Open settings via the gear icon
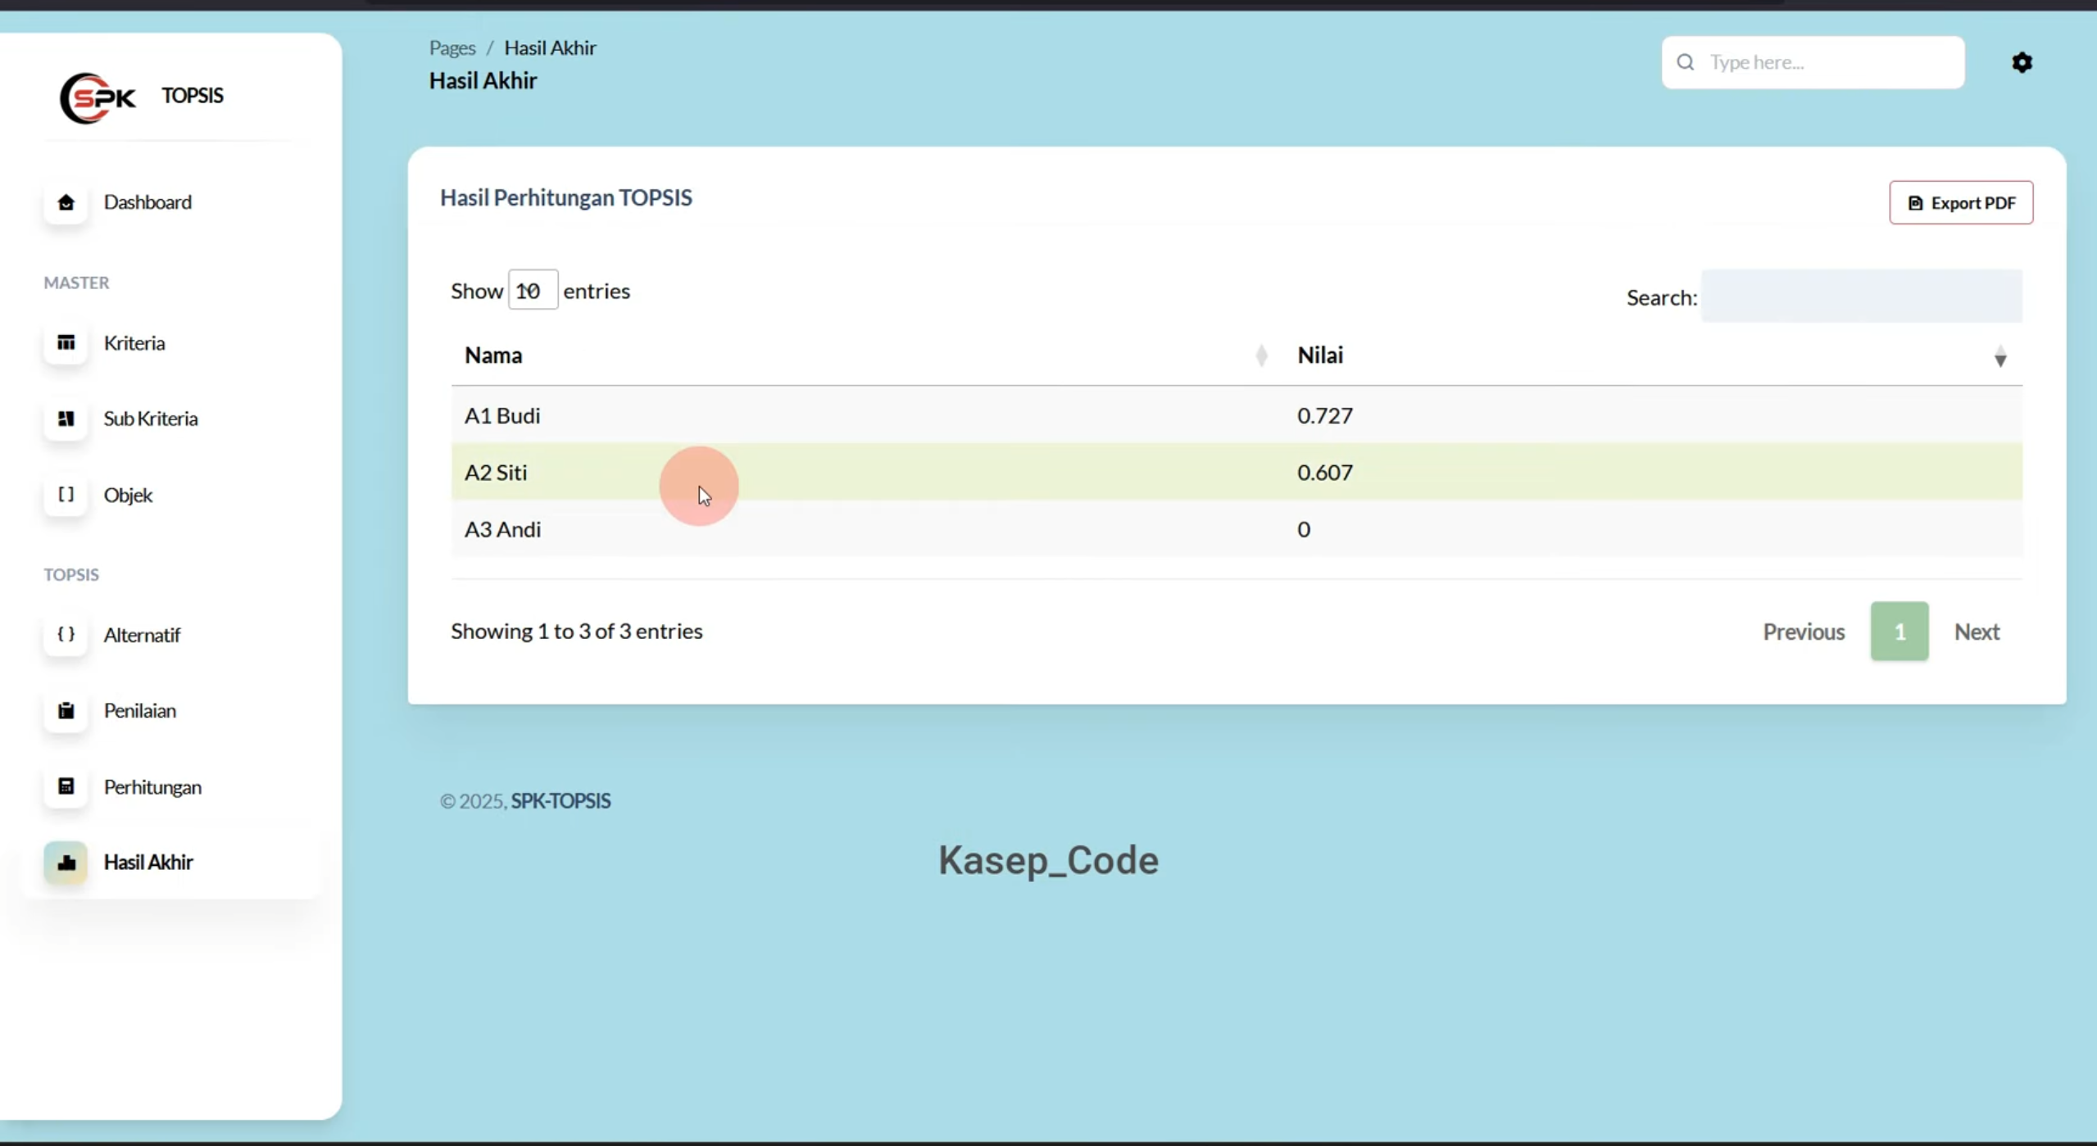The image size is (2097, 1146). 2022,62
